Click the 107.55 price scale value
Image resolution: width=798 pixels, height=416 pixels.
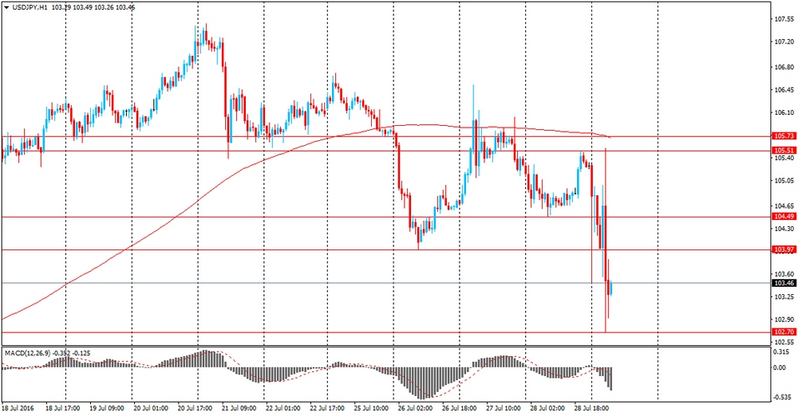point(784,19)
